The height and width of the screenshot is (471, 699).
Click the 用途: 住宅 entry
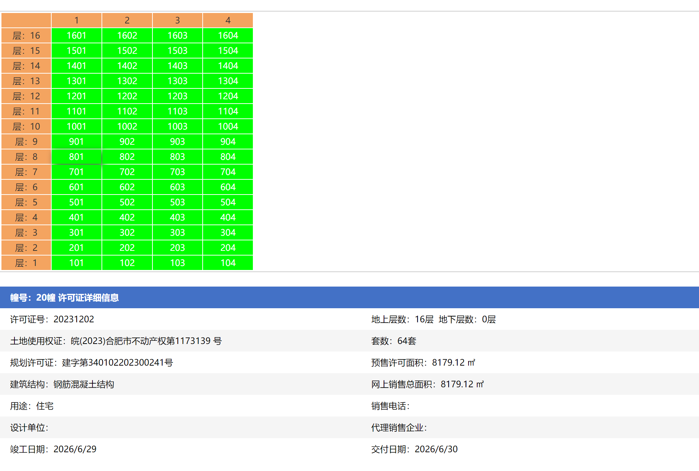[x=32, y=406]
